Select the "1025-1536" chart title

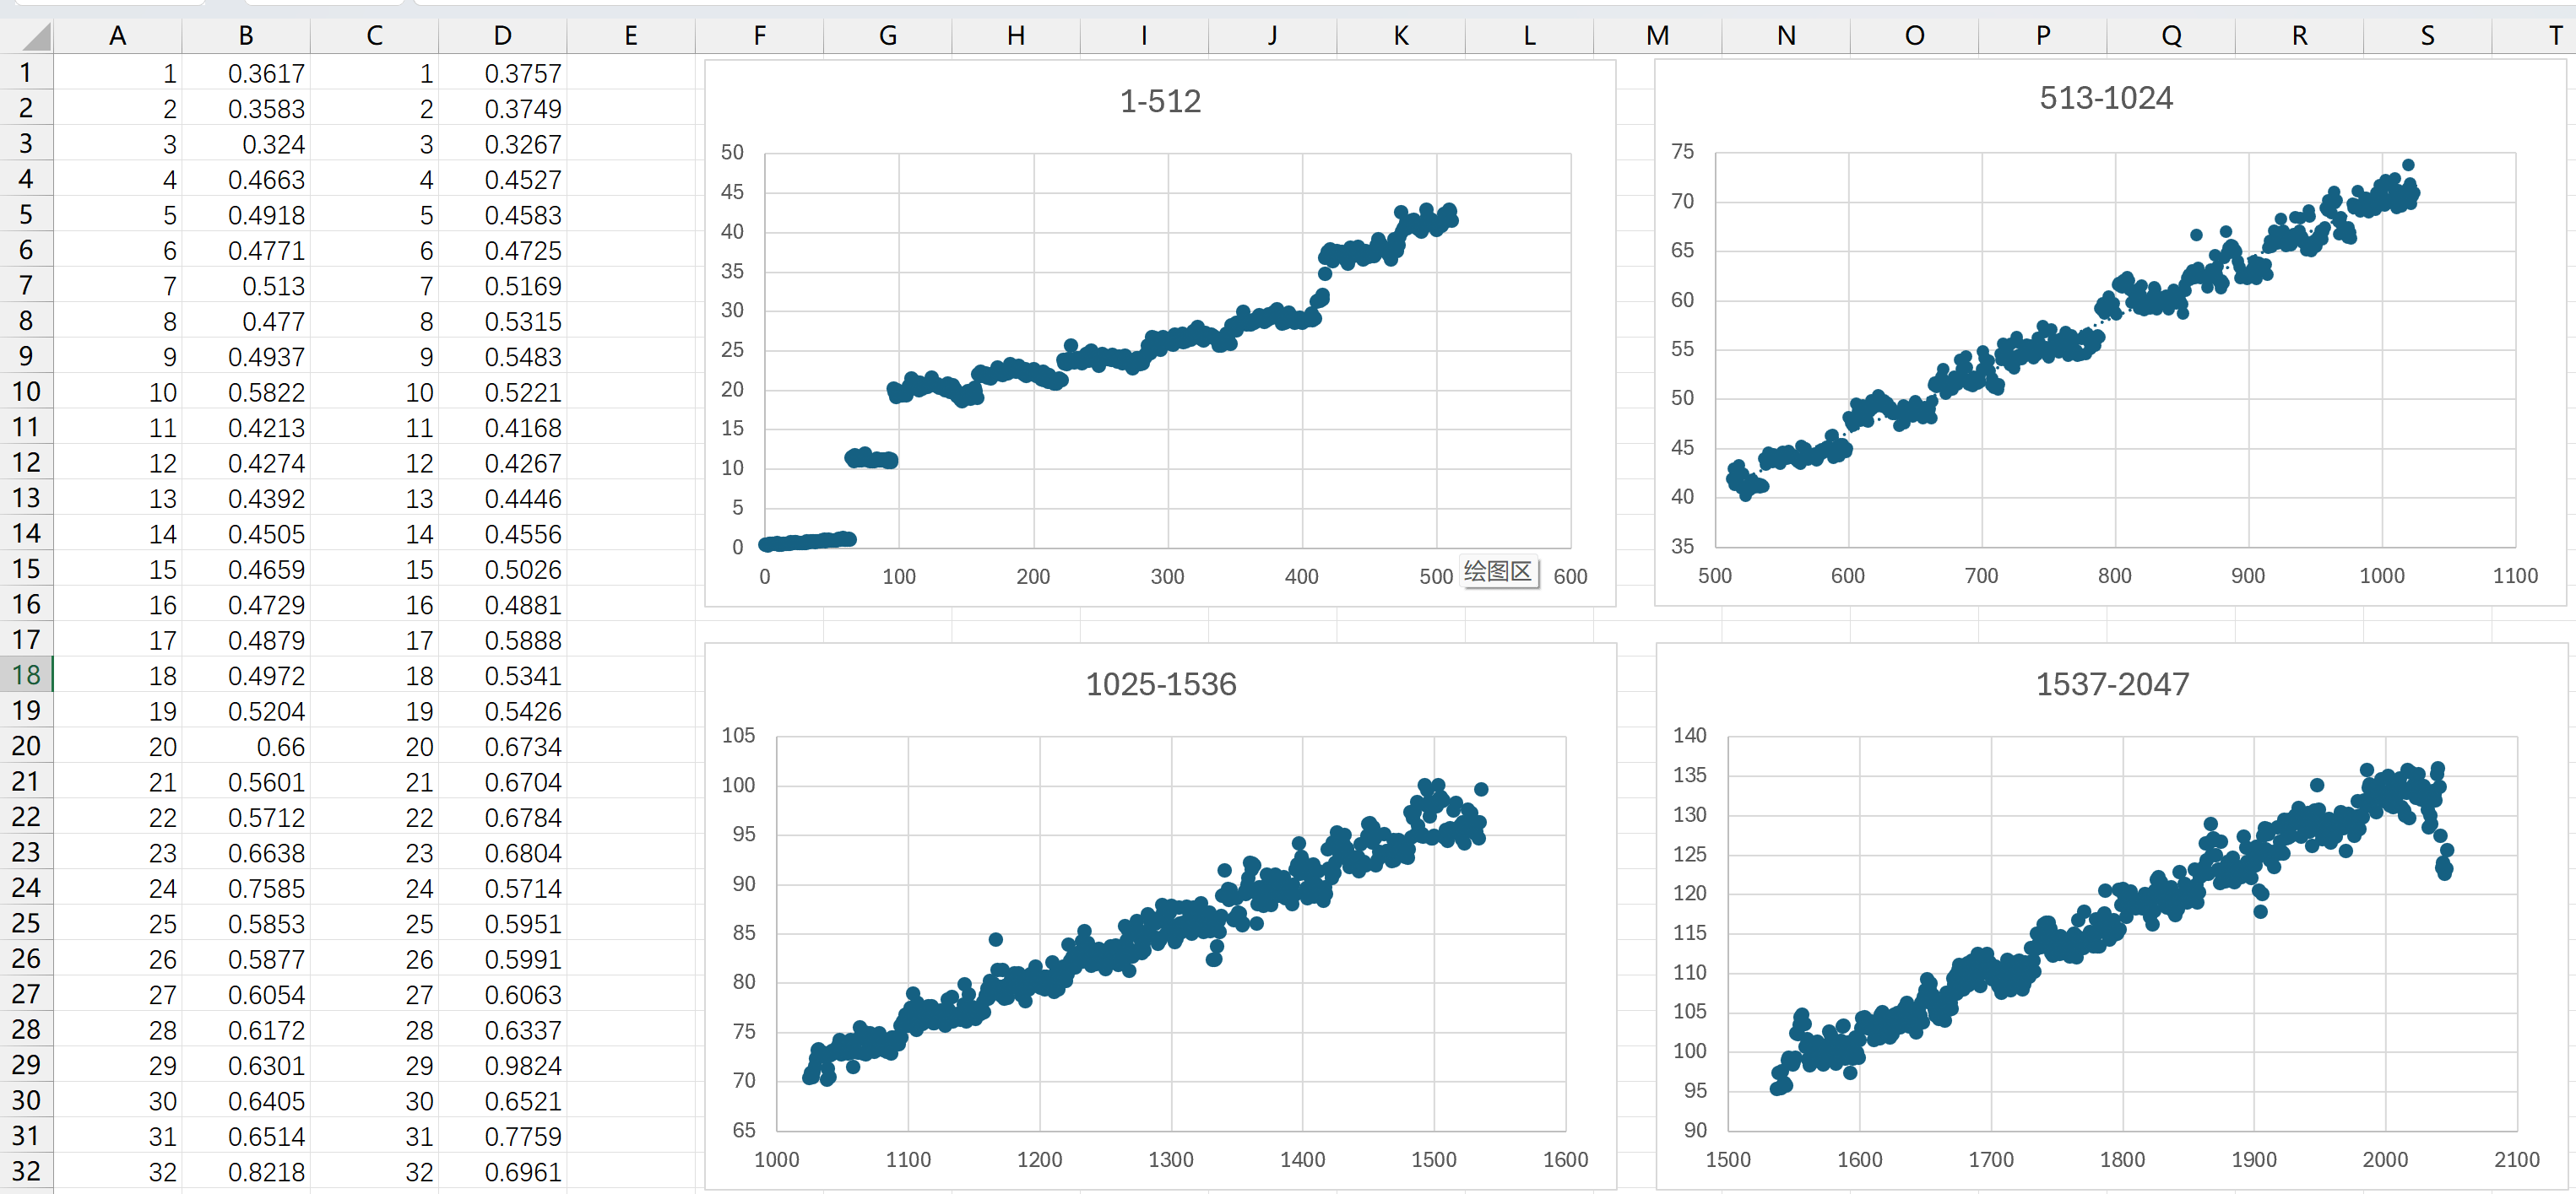1160,684
